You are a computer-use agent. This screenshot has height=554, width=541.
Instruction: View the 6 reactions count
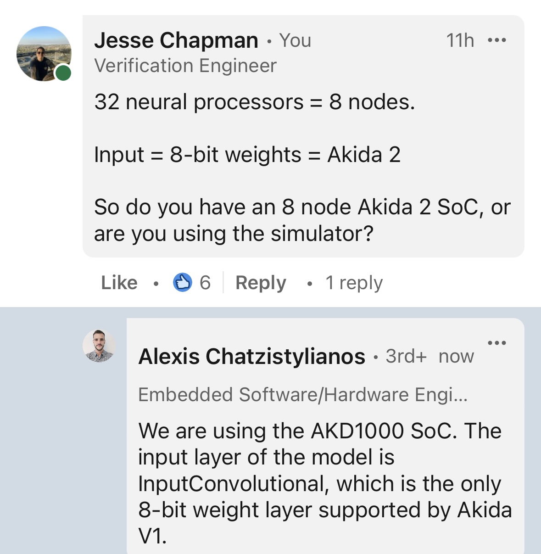click(205, 283)
